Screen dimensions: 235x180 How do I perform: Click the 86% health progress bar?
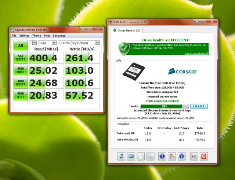[159, 106]
